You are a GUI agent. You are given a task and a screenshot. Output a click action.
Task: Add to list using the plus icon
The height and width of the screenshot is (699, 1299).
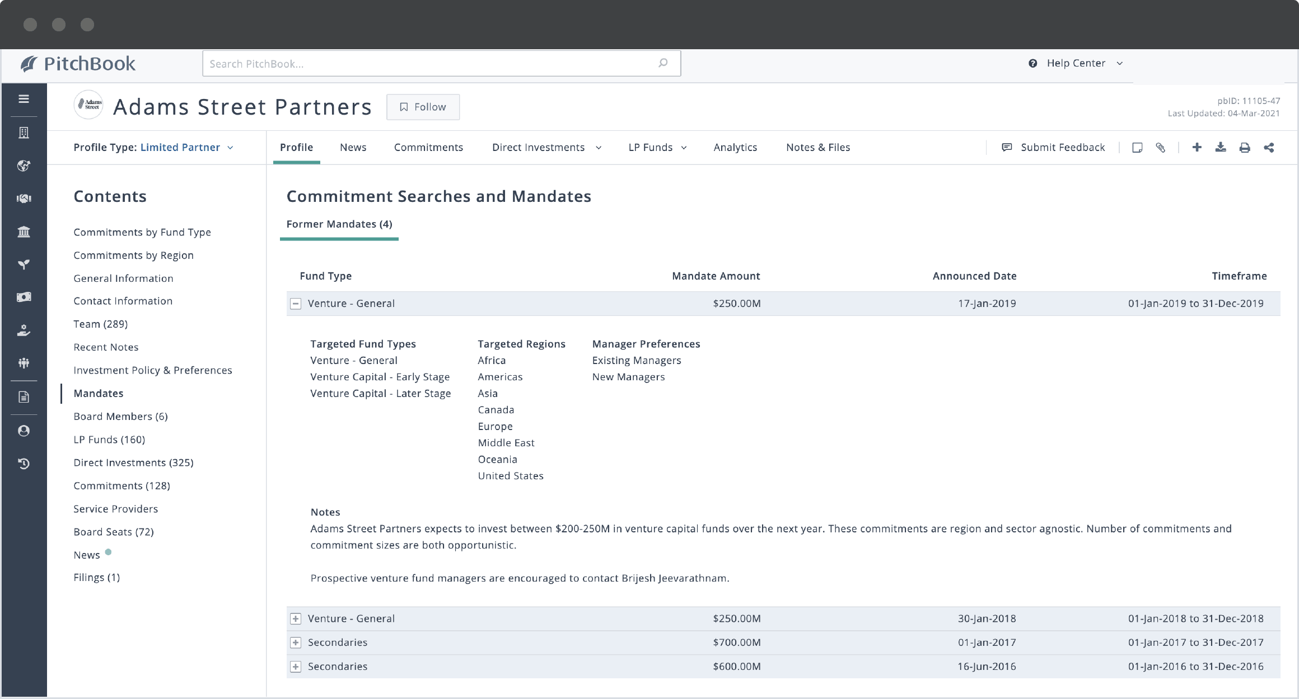click(1197, 147)
